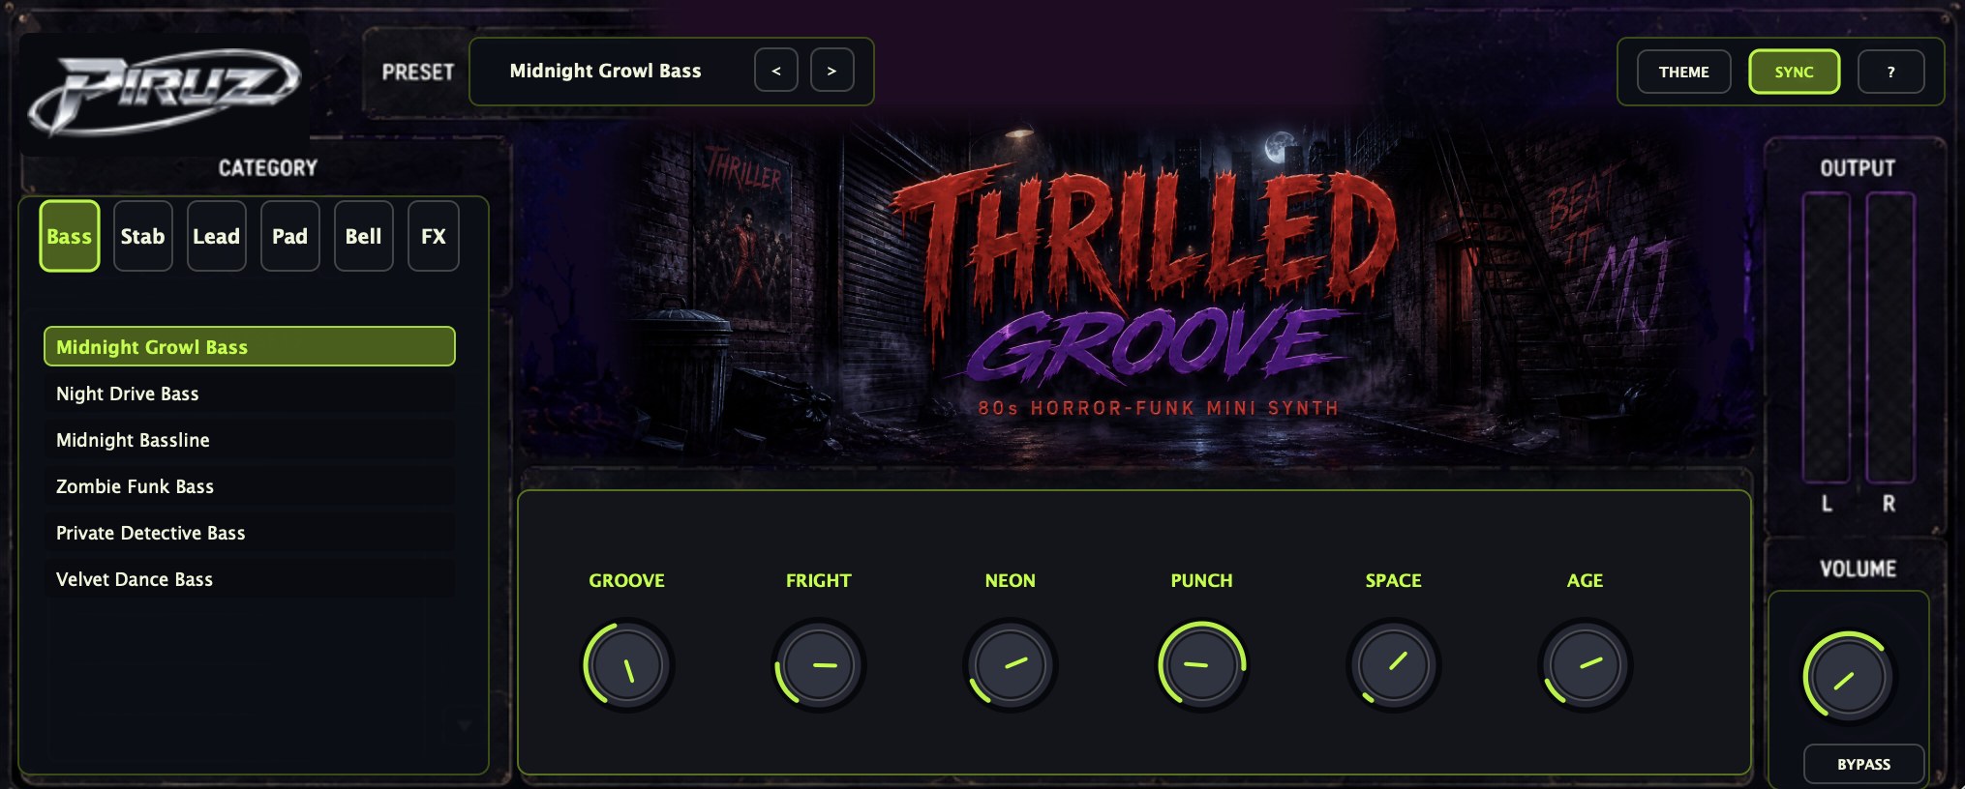Click the PUNCH label text

click(x=1202, y=580)
